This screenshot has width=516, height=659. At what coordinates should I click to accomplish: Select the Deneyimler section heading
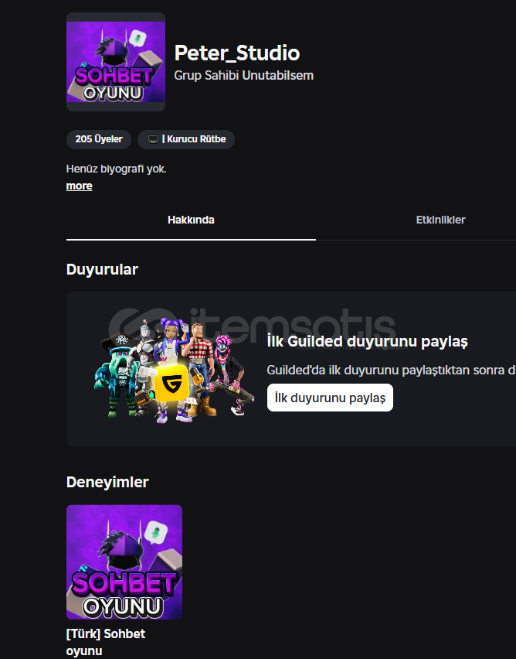coord(107,482)
